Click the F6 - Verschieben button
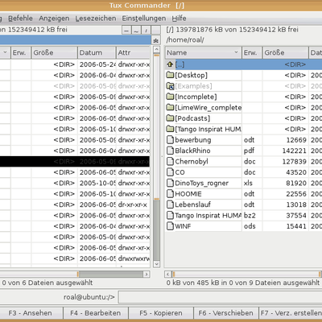The height and width of the screenshot is (322, 322). point(225,313)
